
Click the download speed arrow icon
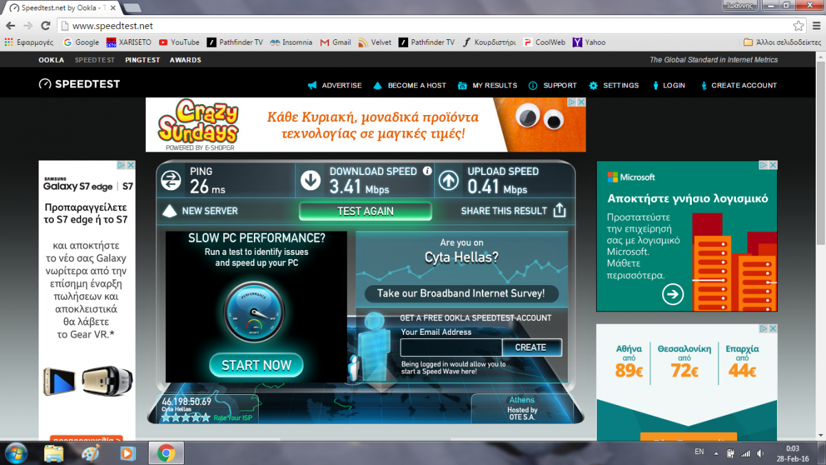[x=310, y=180]
